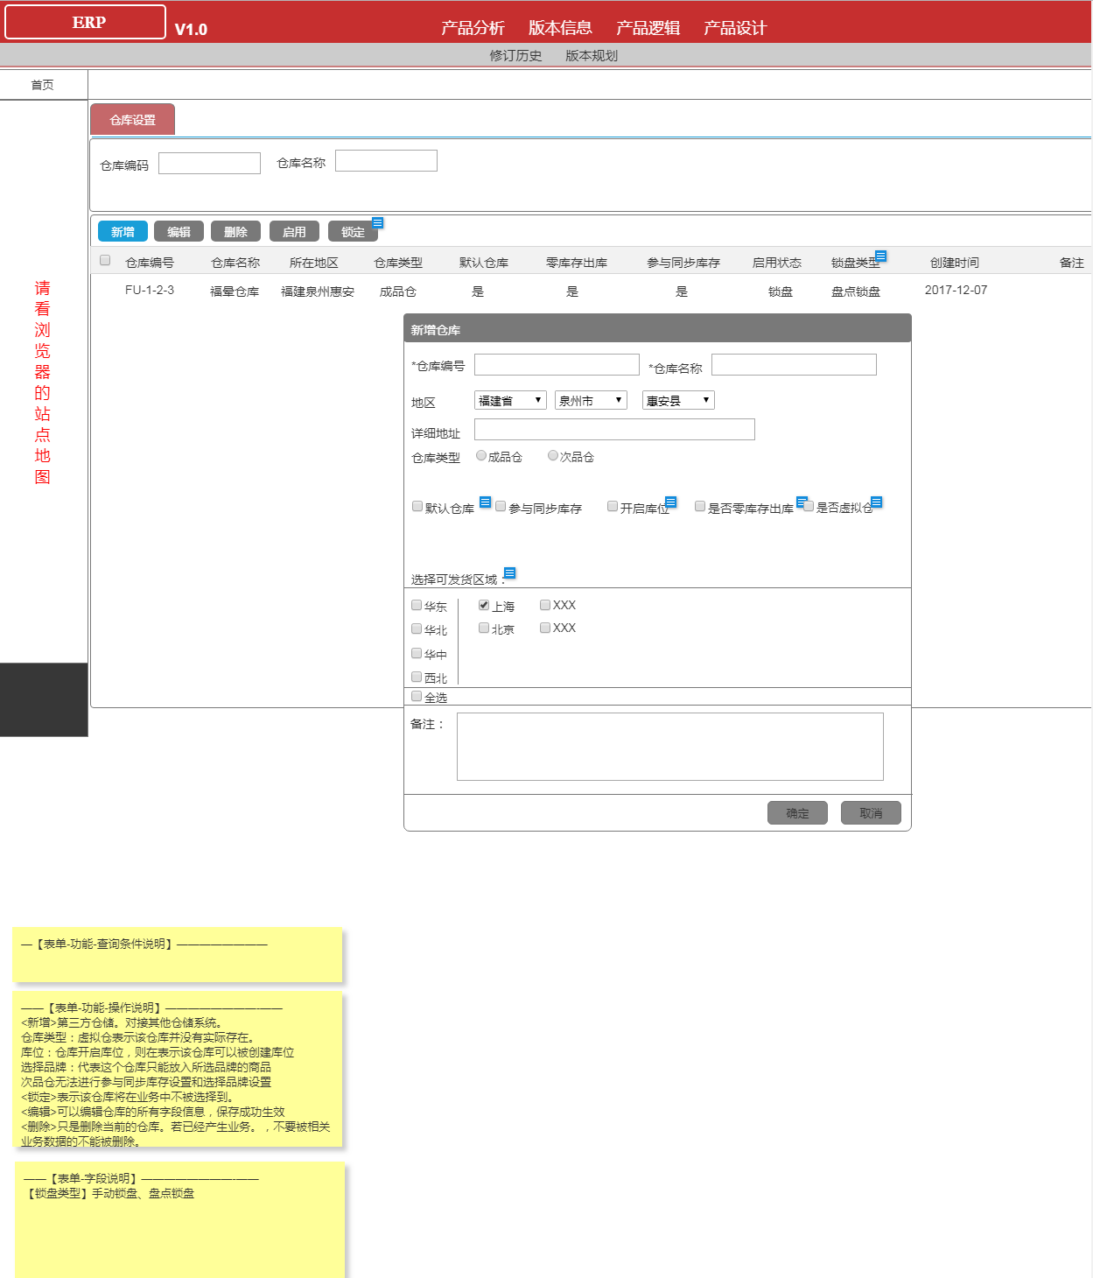Enable the 开启库位 checkbox
1093x1278 pixels.
tap(613, 506)
